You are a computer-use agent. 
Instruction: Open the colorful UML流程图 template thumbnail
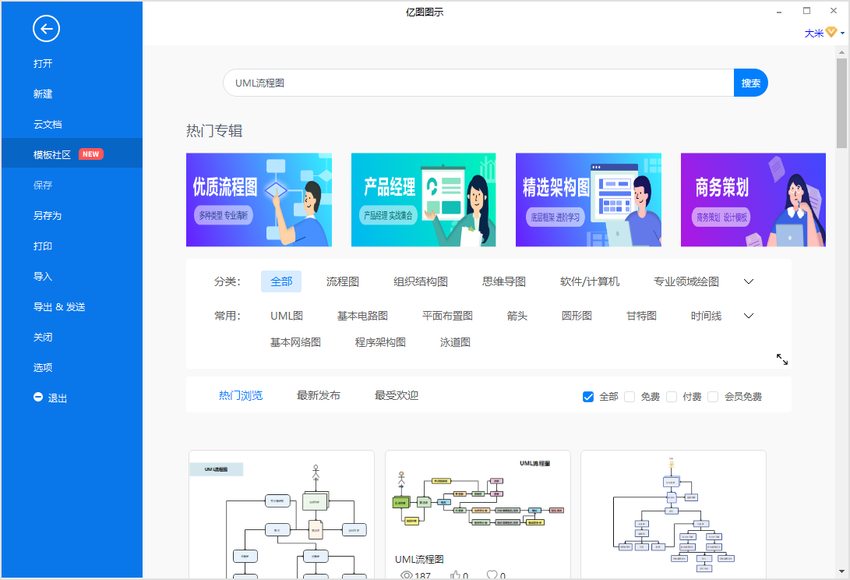[x=478, y=499]
